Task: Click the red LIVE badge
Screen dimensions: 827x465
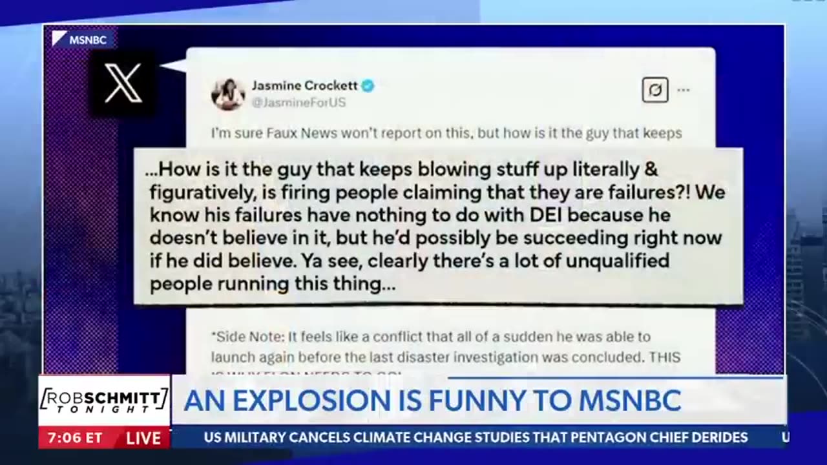Action: [143, 438]
